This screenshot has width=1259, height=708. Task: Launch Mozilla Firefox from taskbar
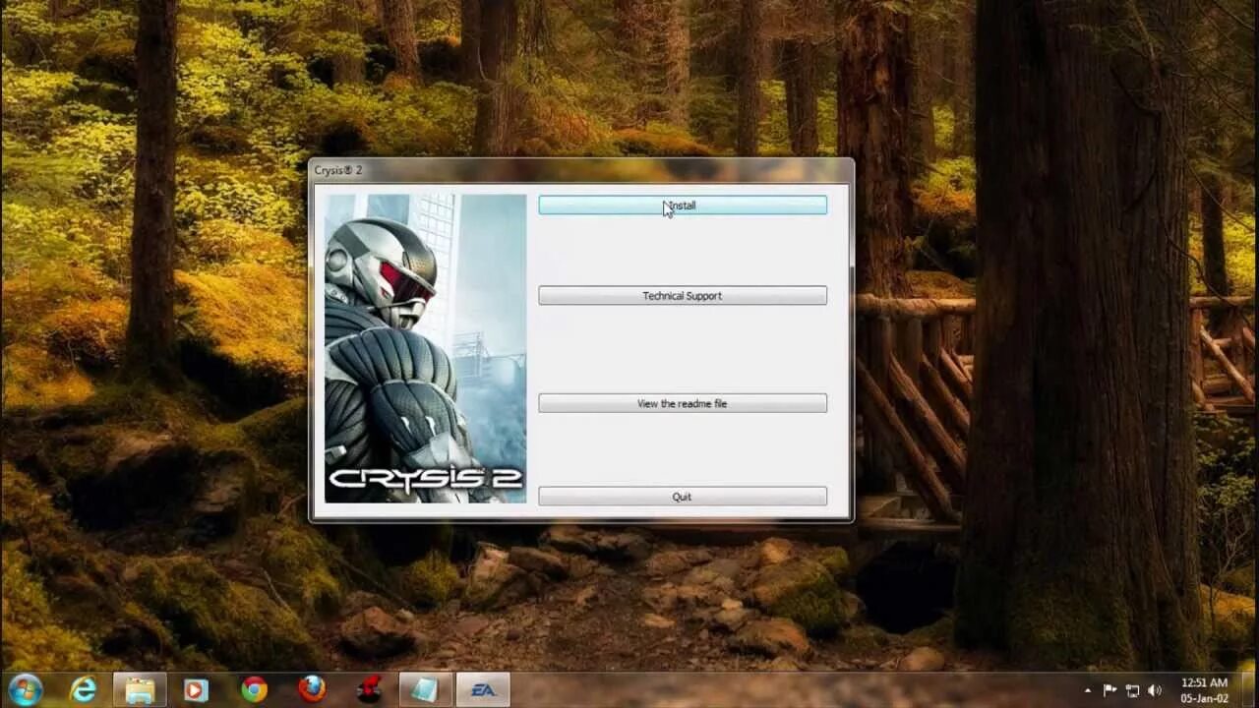[x=312, y=690]
